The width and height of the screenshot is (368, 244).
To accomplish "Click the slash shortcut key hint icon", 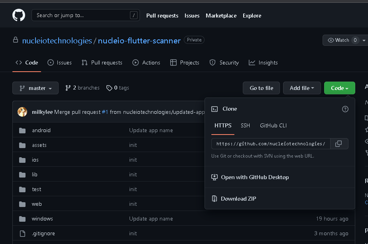I will [x=134, y=16].
